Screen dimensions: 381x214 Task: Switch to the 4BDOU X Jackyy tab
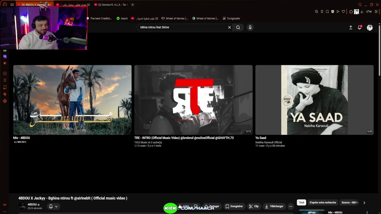tap(35, 5)
